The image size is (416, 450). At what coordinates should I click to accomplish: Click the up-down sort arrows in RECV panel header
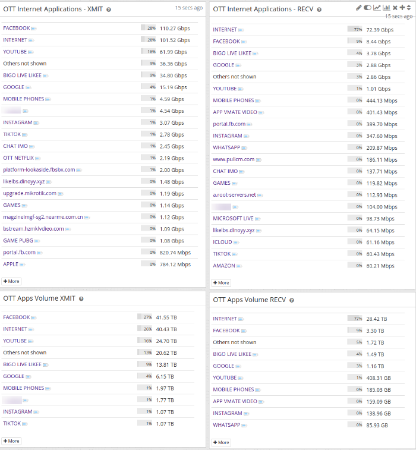coord(409,8)
